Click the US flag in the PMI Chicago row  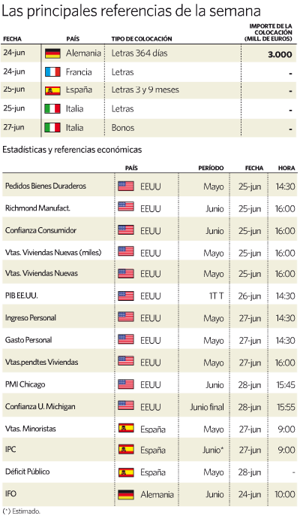coord(126,384)
